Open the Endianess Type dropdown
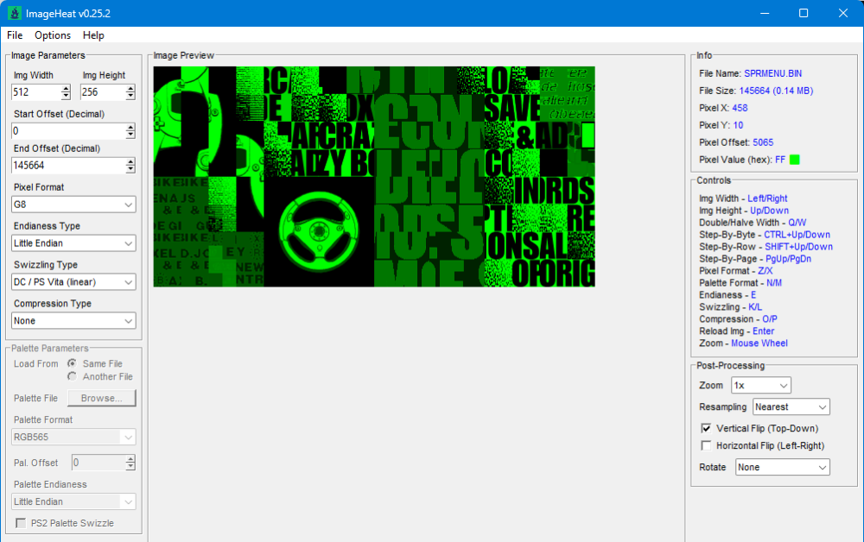 (73, 243)
